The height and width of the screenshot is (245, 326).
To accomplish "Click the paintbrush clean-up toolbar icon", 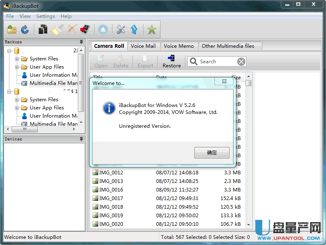I will point(57,29).
